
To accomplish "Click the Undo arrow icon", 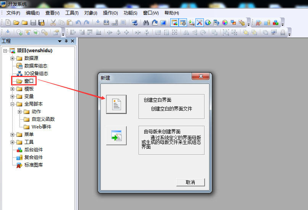I will (x=78, y=22).
